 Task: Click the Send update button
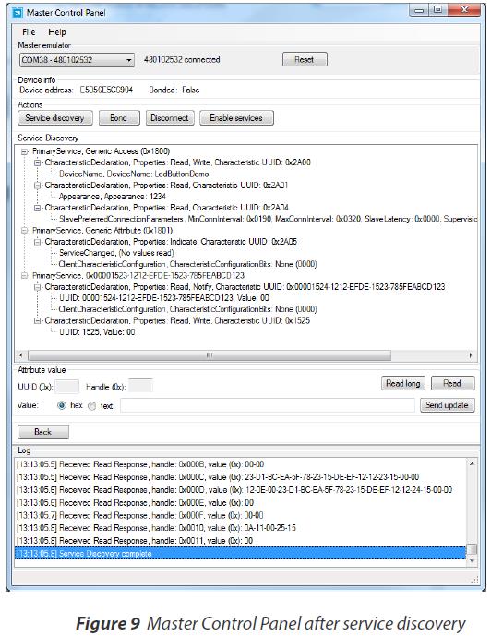click(x=448, y=405)
